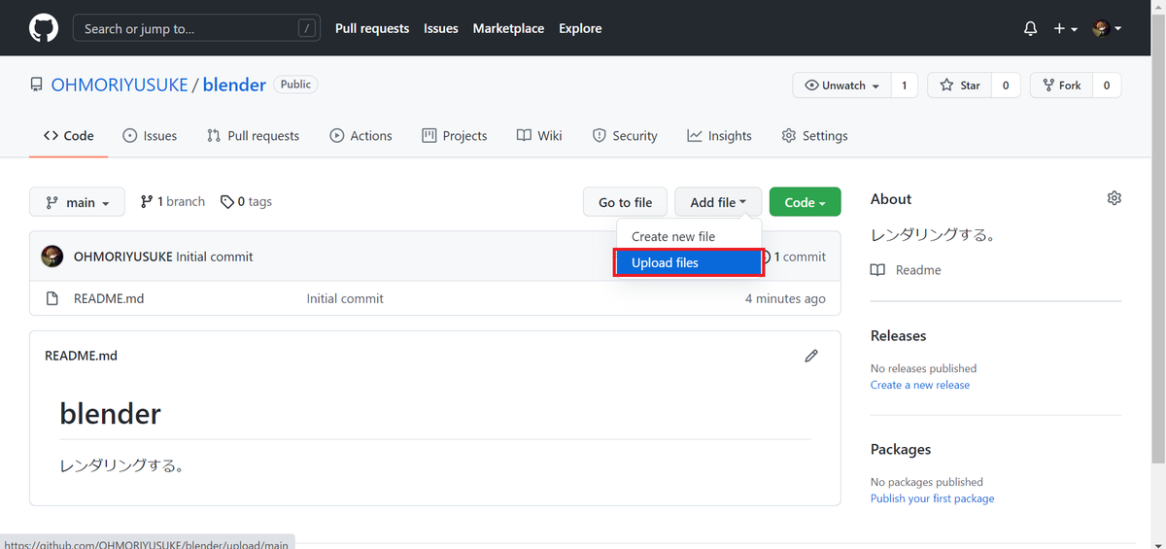Open Marketplace in top navigation
1166x549 pixels.
508,28
